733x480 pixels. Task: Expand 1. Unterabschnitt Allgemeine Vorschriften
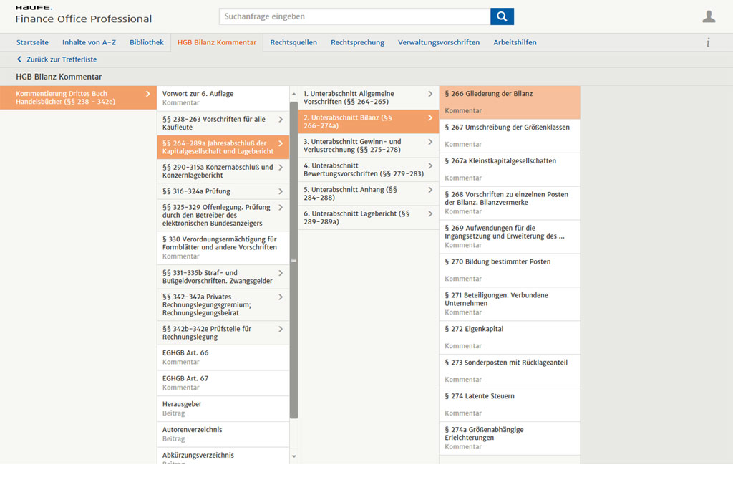tap(369, 97)
